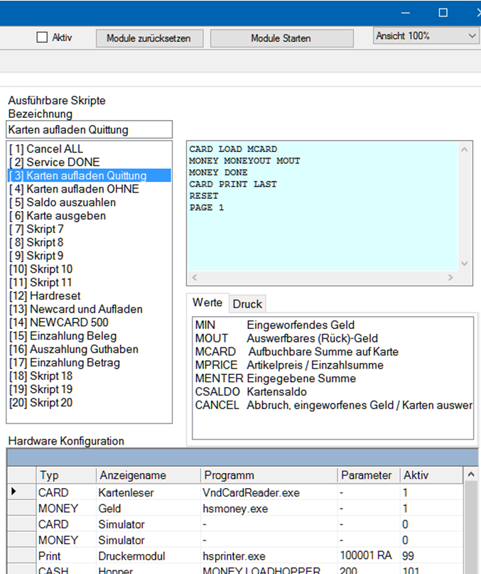The width and height of the screenshot is (481, 574).
Task: Click script editor scroll left arrow
Action: pos(195,278)
